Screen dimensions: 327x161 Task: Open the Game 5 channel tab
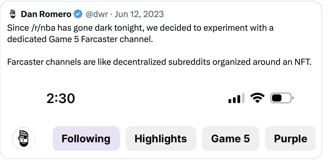[x=230, y=139]
